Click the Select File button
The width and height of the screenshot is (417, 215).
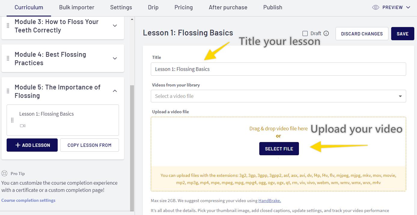pyautogui.click(x=279, y=149)
